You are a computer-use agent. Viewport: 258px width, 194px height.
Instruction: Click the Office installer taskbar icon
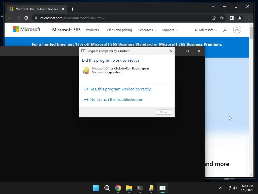pyautogui.click(x=151, y=188)
